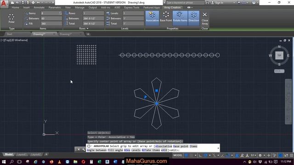
Task: Open the Manage ribbon tab
Action: tap(79, 7)
